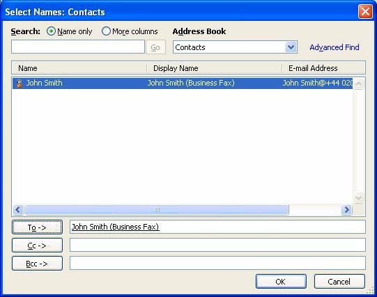Screen dimensions: 377x297
Task: Select the Name only radio button
Action: point(51,31)
